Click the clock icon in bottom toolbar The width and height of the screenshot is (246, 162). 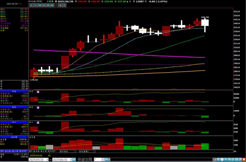click(x=222, y=159)
